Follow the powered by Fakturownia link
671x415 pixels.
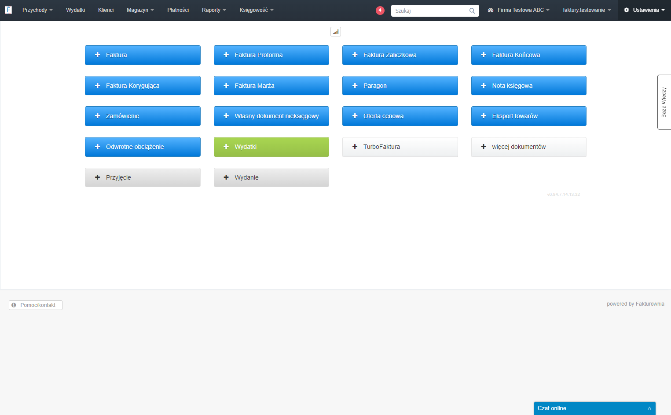click(635, 304)
